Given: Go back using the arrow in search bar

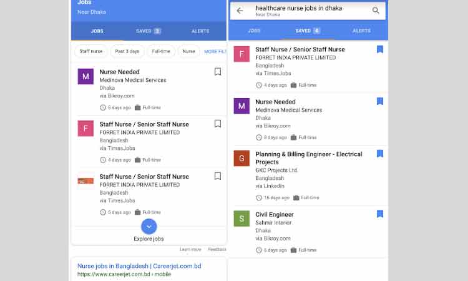Looking at the screenshot, I should (x=240, y=11).
